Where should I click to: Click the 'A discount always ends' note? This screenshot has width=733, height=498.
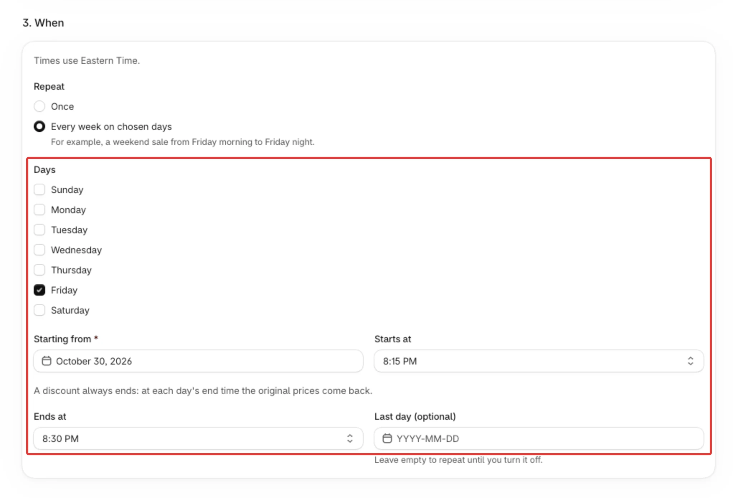[203, 391]
